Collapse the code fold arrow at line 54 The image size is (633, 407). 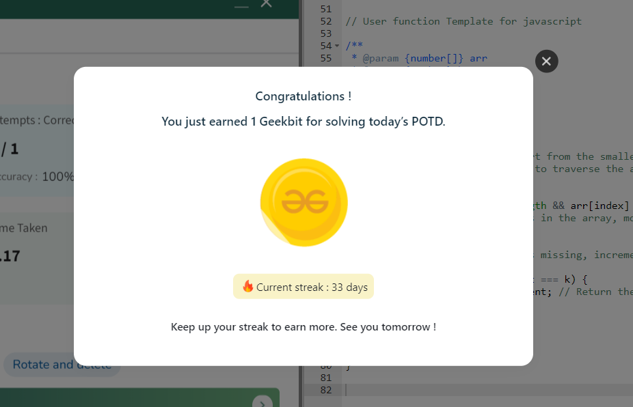(x=337, y=46)
